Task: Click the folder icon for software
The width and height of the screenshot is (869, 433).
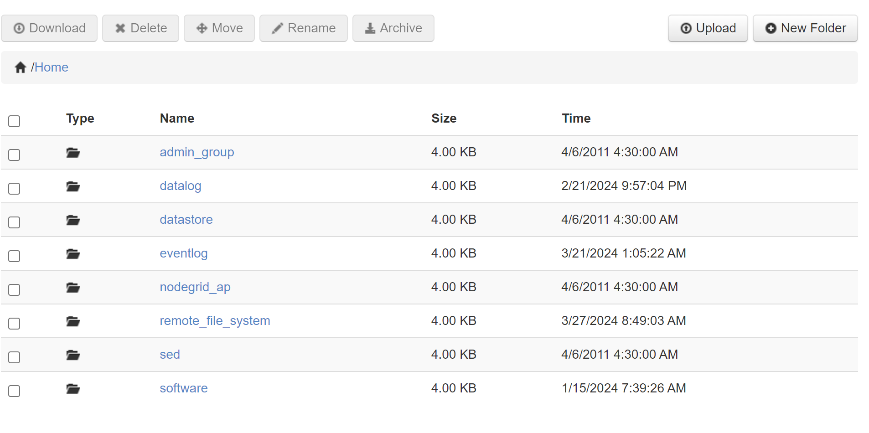Action: [73, 389]
